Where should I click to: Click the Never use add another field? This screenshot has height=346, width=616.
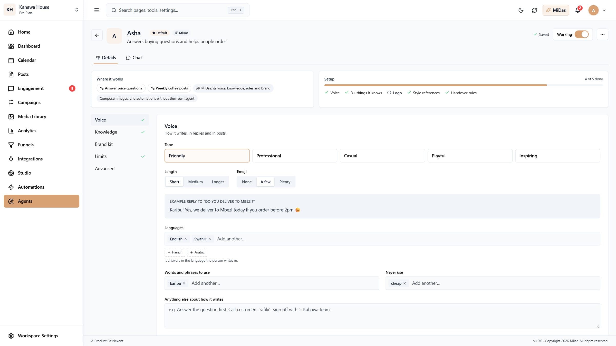503,283
